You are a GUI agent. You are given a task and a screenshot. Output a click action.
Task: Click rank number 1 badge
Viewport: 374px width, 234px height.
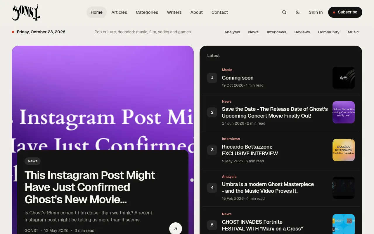[212, 78]
